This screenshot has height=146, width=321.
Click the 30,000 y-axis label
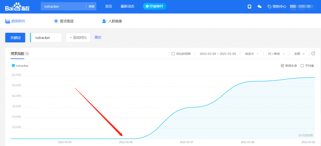[x=17, y=106]
